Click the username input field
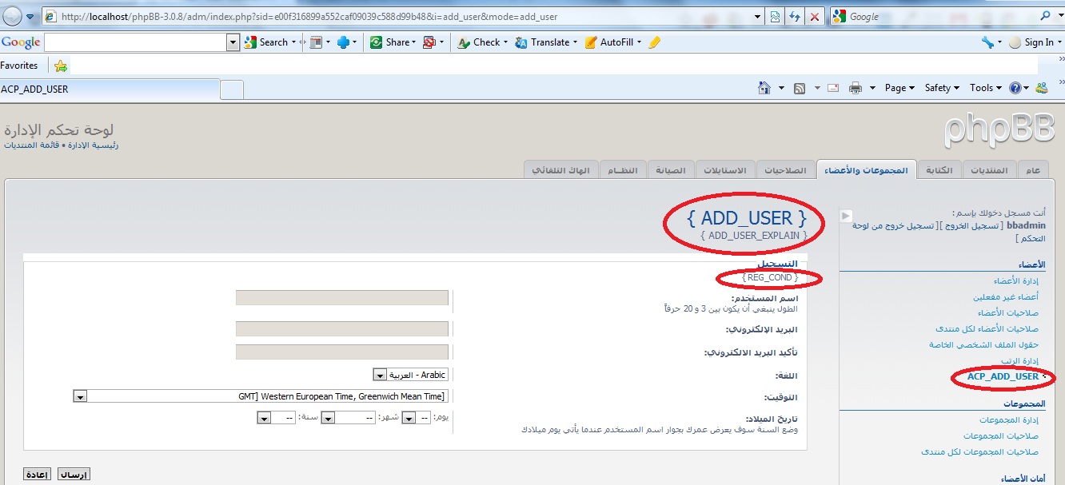This screenshot has height=485, width=1065. [341, 297]
